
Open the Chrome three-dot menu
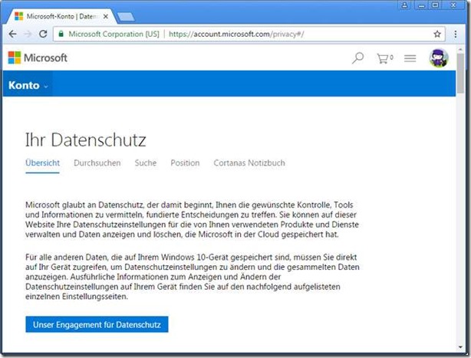(456, 34)
